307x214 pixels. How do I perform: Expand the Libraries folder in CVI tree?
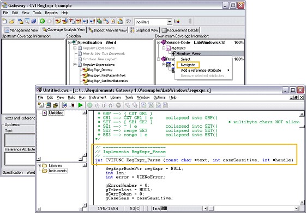click(x=39, y=166)
